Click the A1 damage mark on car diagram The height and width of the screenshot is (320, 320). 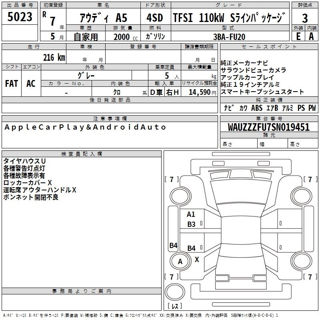191,214
